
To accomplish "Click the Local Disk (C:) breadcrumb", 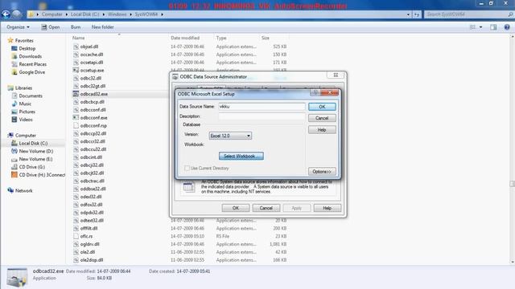I will [84, 14].
